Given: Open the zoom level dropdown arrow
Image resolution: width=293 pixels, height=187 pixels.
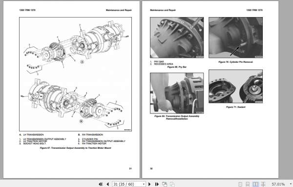Looking at the screenshot, I should point(291,184).
